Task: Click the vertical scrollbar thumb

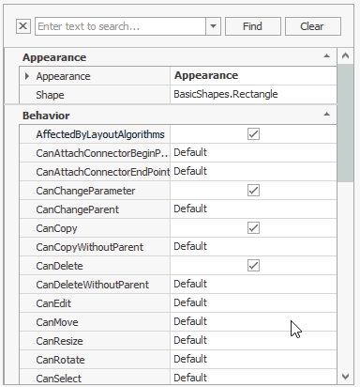Action: tap(345, 123)
